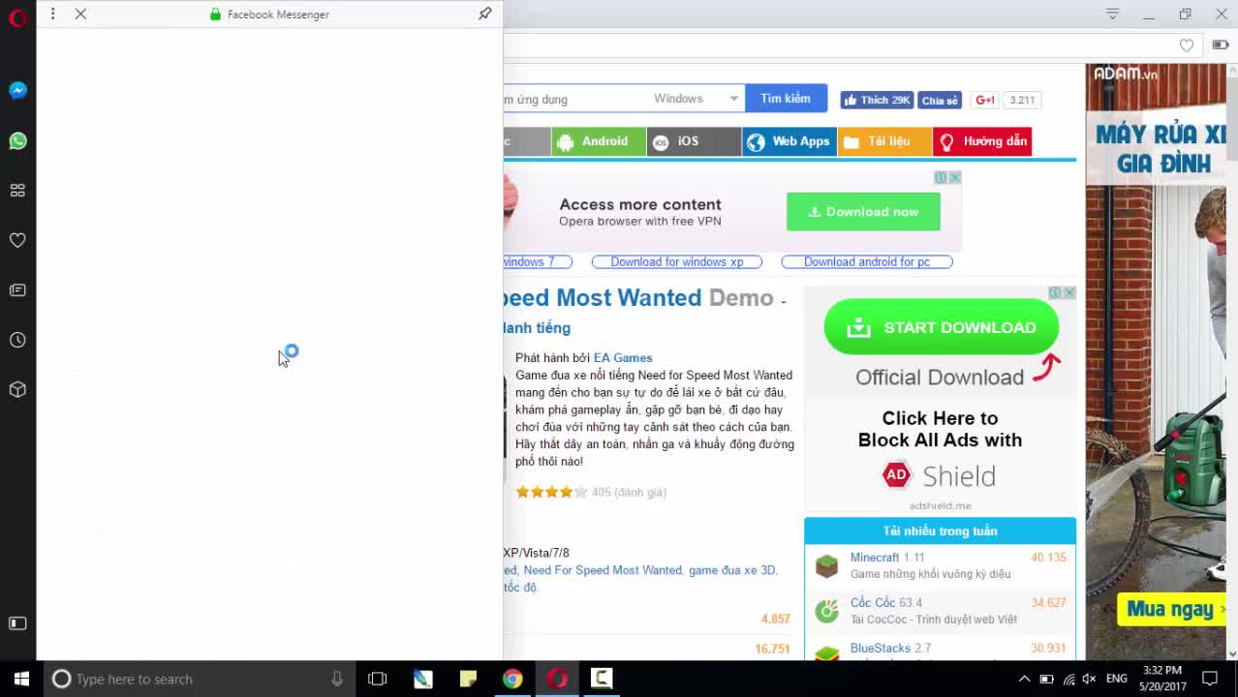This screenshot has height=697, width=1238.
Task: Close the Facebook Messenger panel
Action: [81, 14]
